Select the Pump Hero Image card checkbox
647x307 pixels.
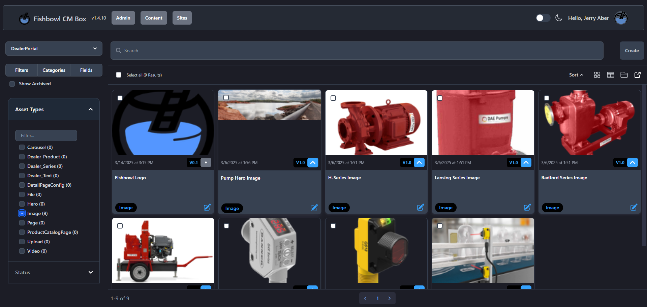coord(226,97)
